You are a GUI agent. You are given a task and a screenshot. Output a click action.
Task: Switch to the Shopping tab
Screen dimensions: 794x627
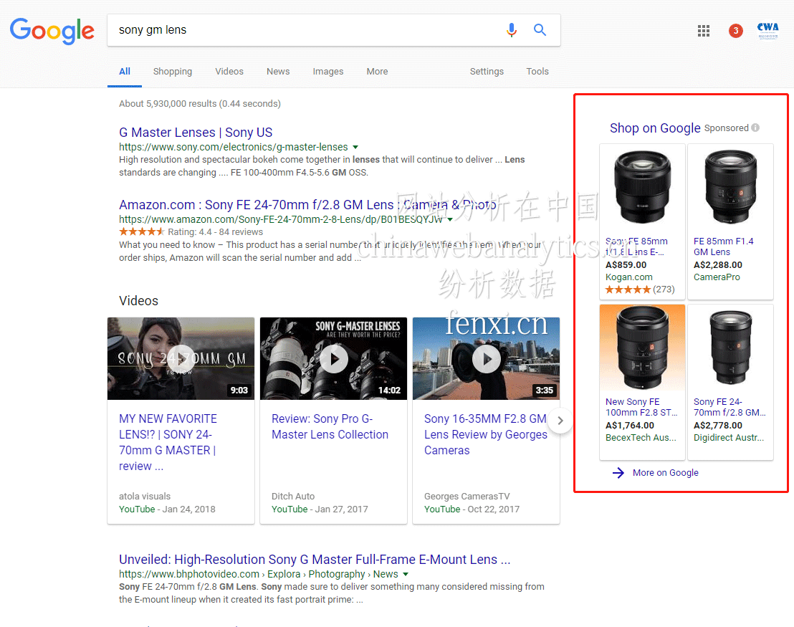click(x=172, y=72)
